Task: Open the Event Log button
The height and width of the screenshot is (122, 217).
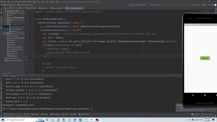Action: tap(195, 114)
